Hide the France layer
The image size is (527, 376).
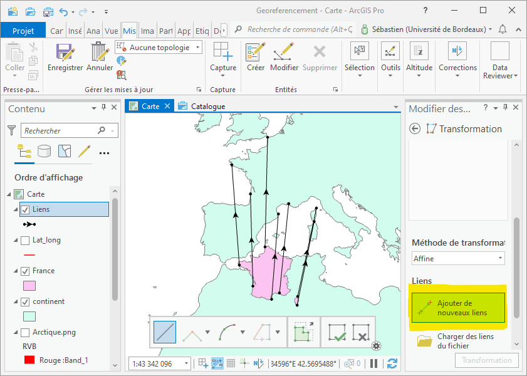[x=25, y=271]
